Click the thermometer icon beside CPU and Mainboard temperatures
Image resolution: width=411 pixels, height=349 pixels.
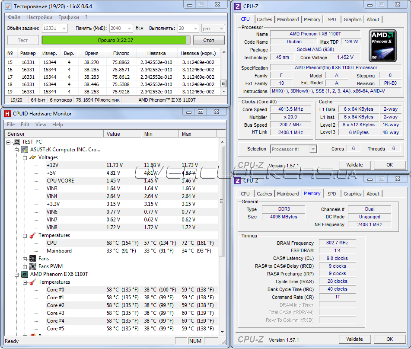(33, 235)
